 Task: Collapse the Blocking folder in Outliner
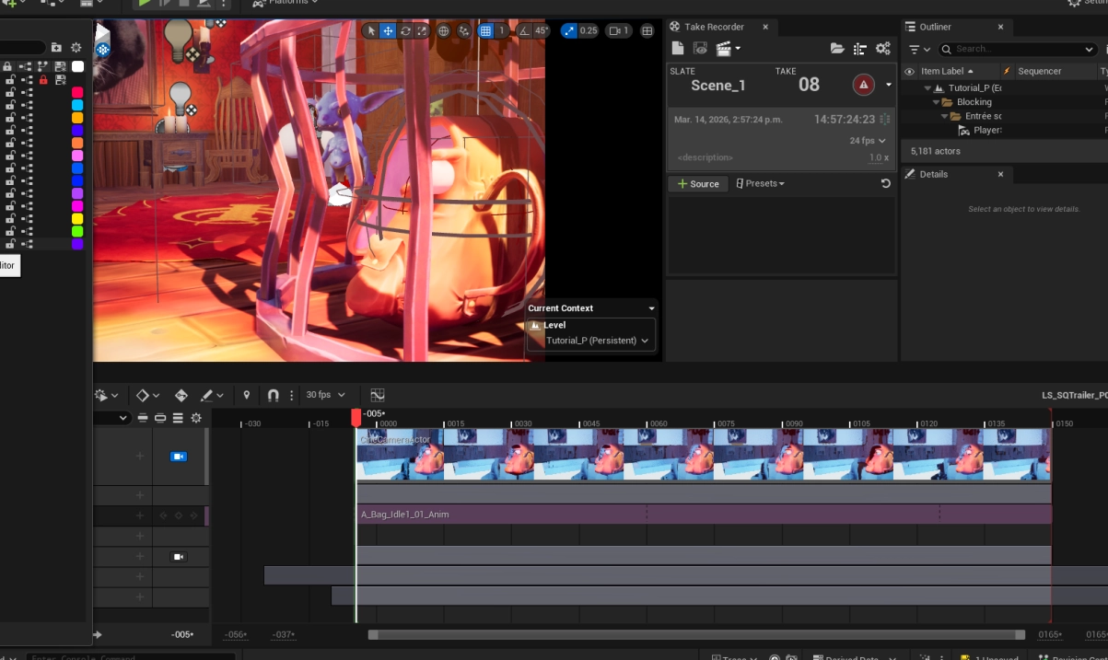936,102
